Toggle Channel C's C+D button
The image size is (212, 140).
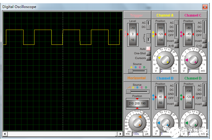tap(204, 46)
